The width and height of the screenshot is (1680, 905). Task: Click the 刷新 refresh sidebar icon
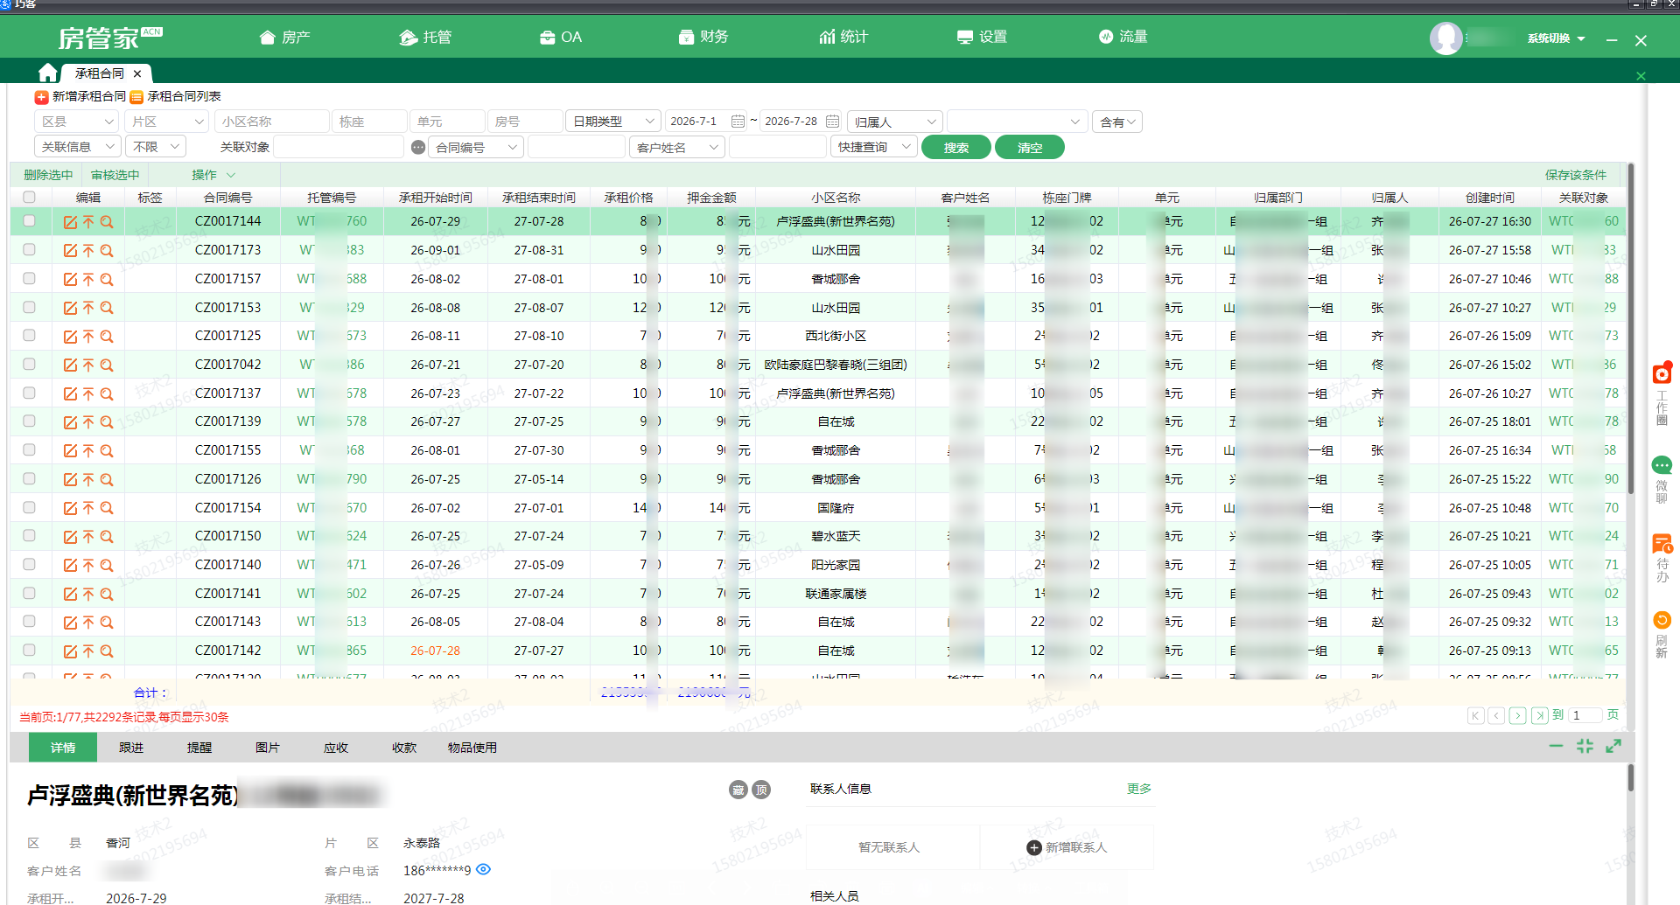(1662, 620)
